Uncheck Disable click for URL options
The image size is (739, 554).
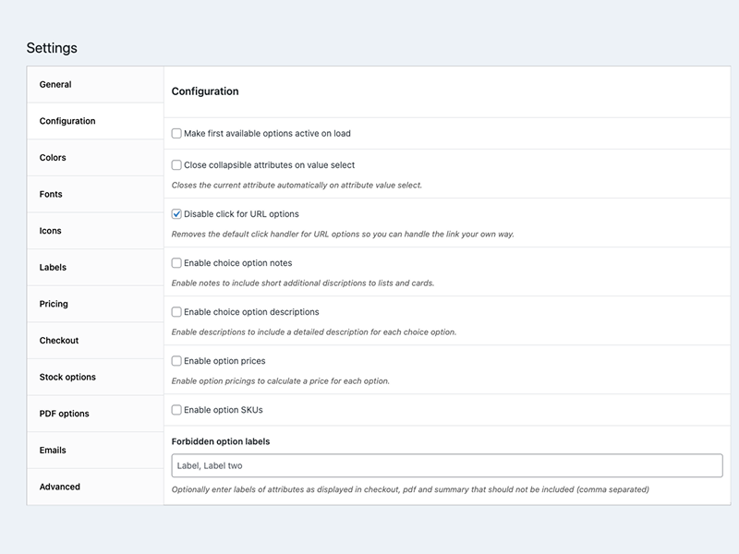coord(176,214)
